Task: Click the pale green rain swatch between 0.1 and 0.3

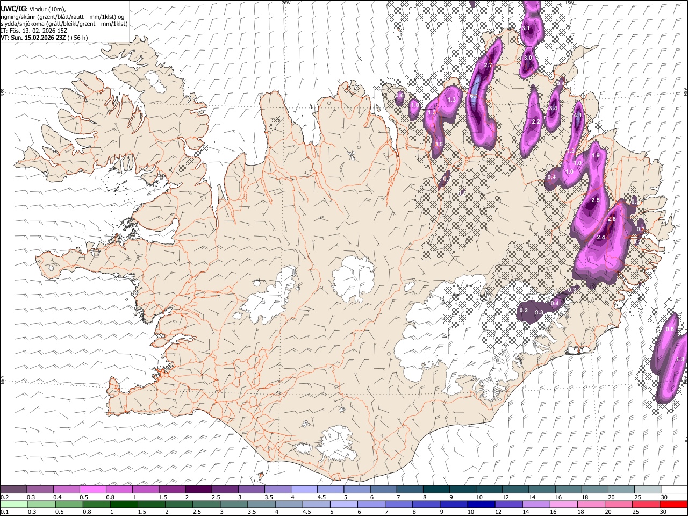Action: pyautogui.click(x=14, y=504)
